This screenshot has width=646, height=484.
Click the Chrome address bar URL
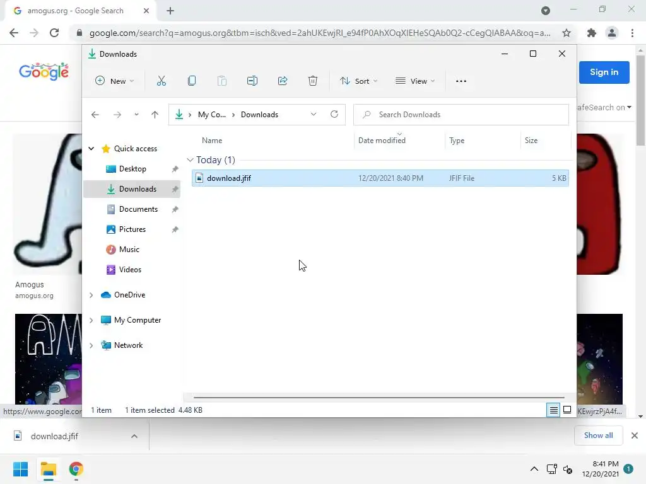[x=320, y=33]
